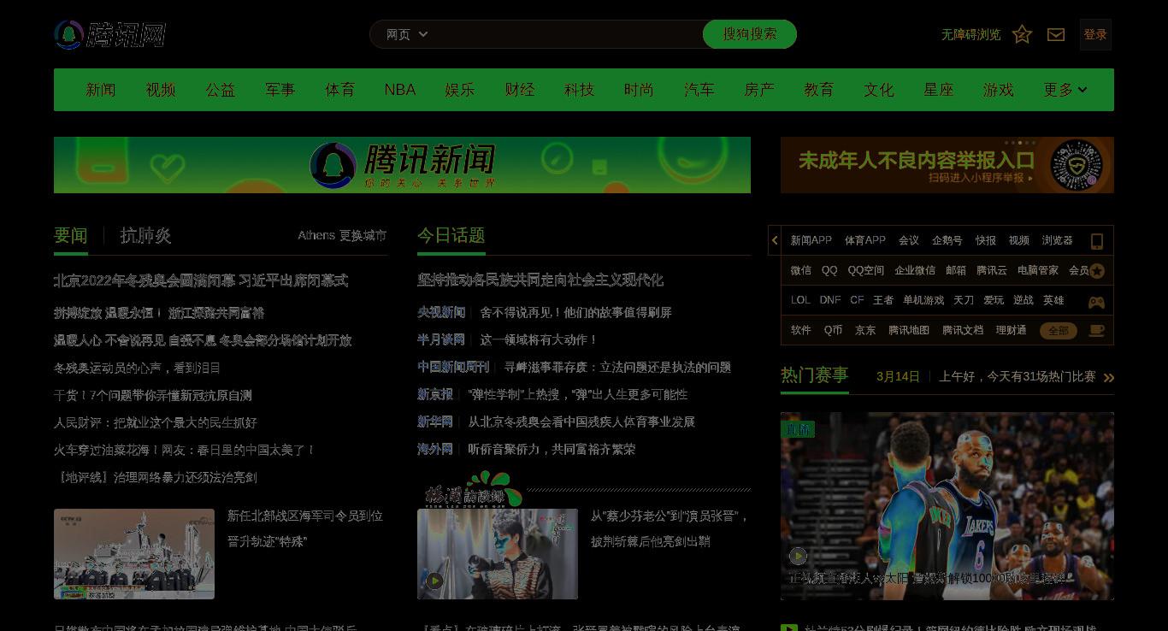
Task: Click the 登录 login button
Action: pyautogui.click(x=1095, y=34)
